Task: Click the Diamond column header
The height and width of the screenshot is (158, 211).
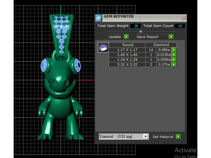Action: (x=161, y=45)
